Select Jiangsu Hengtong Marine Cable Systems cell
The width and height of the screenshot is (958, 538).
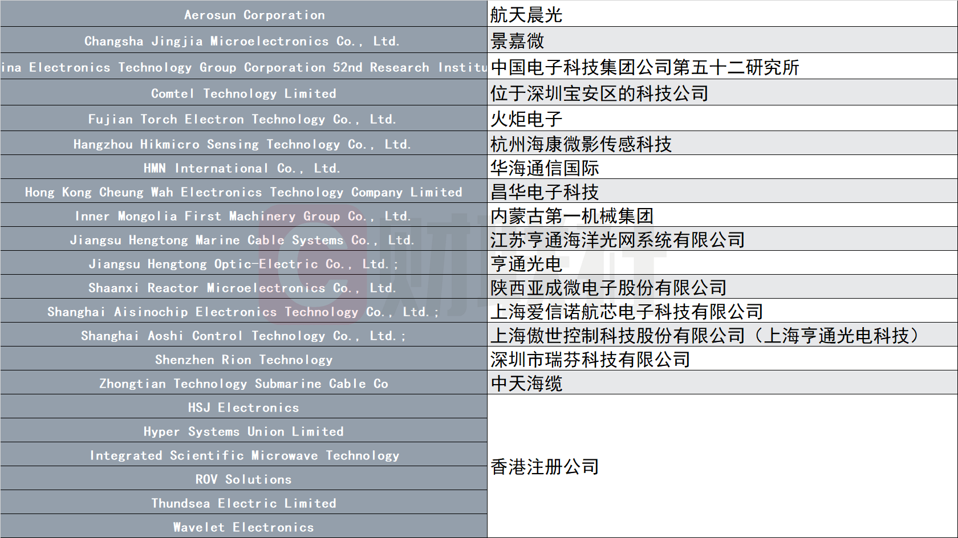(x=243, y=239)
